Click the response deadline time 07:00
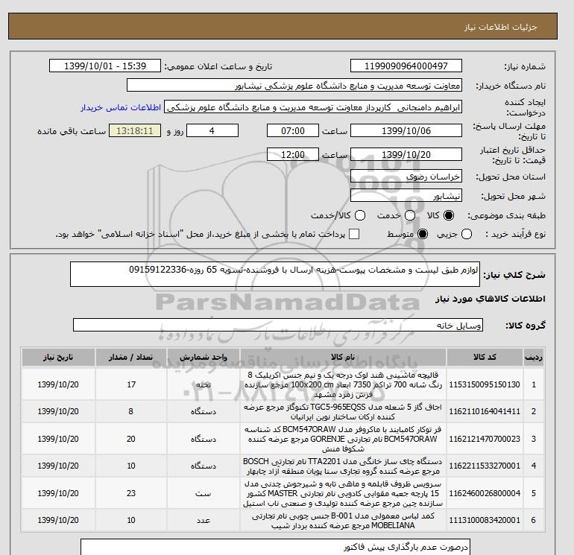Image resolution: width=574 pixels, height=555 pixels. (292, 130)
